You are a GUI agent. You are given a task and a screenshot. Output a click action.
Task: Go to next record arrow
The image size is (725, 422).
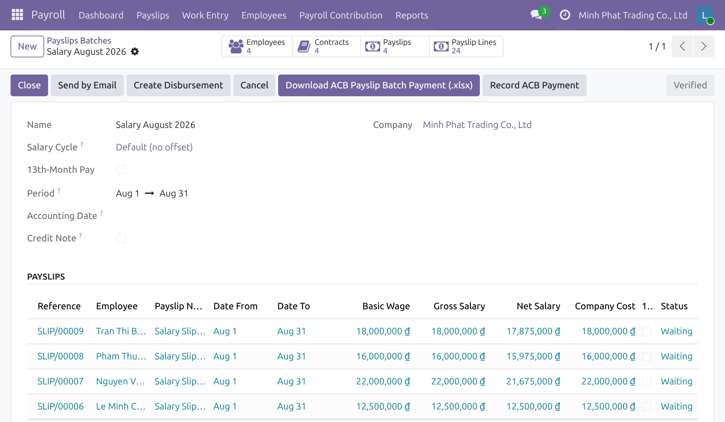coord(704,46)
